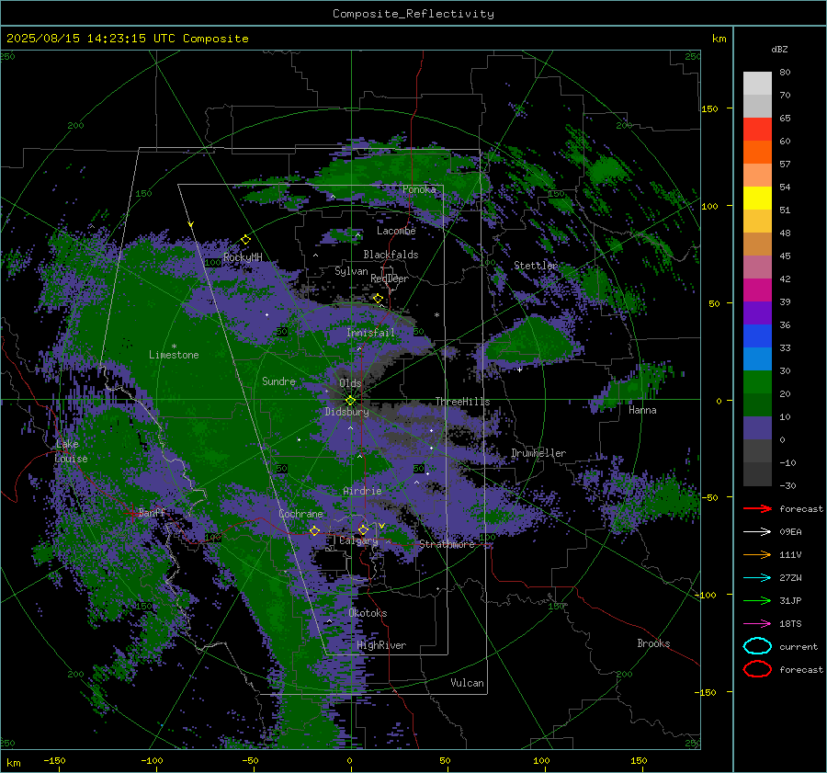The image size is (827, 773).
Task: Click the Composite_Reflectivity title
Action: (413, 14)
